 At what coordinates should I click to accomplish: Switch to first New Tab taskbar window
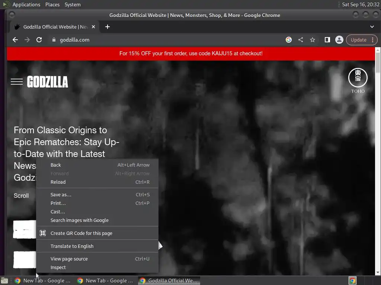pyautogui.click(x=43, y=281)
